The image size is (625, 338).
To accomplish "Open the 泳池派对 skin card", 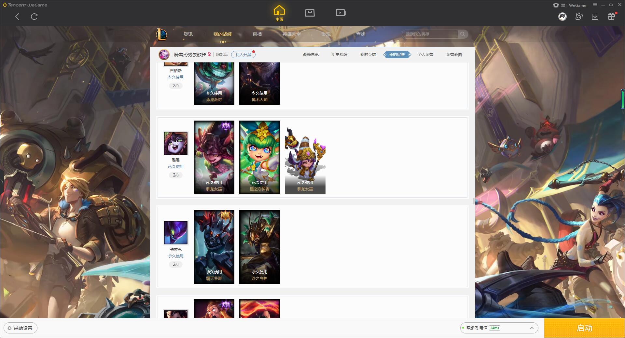I will coord(214,84).
